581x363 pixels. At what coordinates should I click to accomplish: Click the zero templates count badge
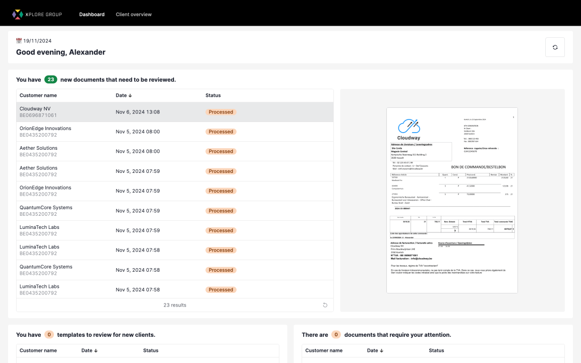[49, 335]
